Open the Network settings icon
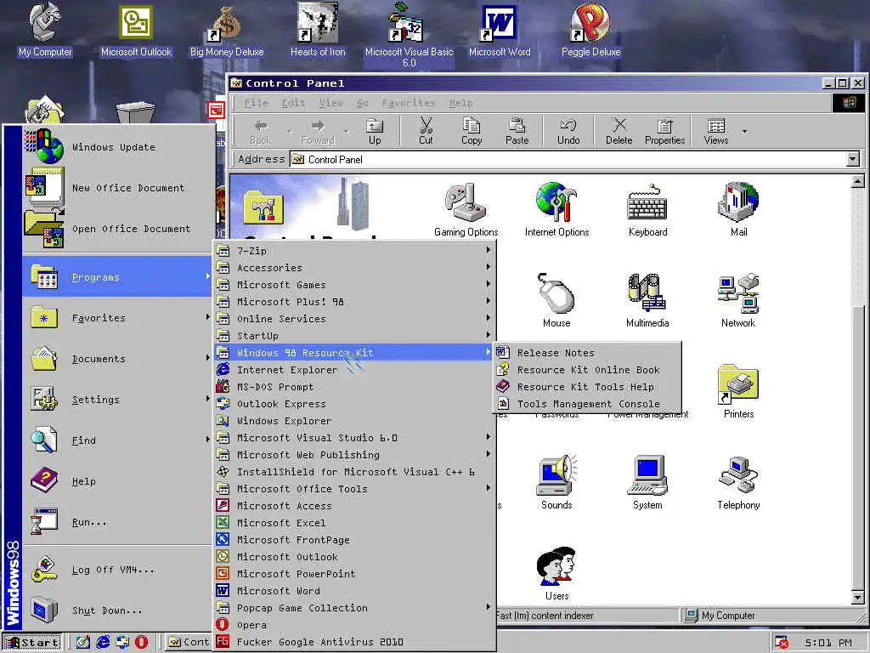 738,300
